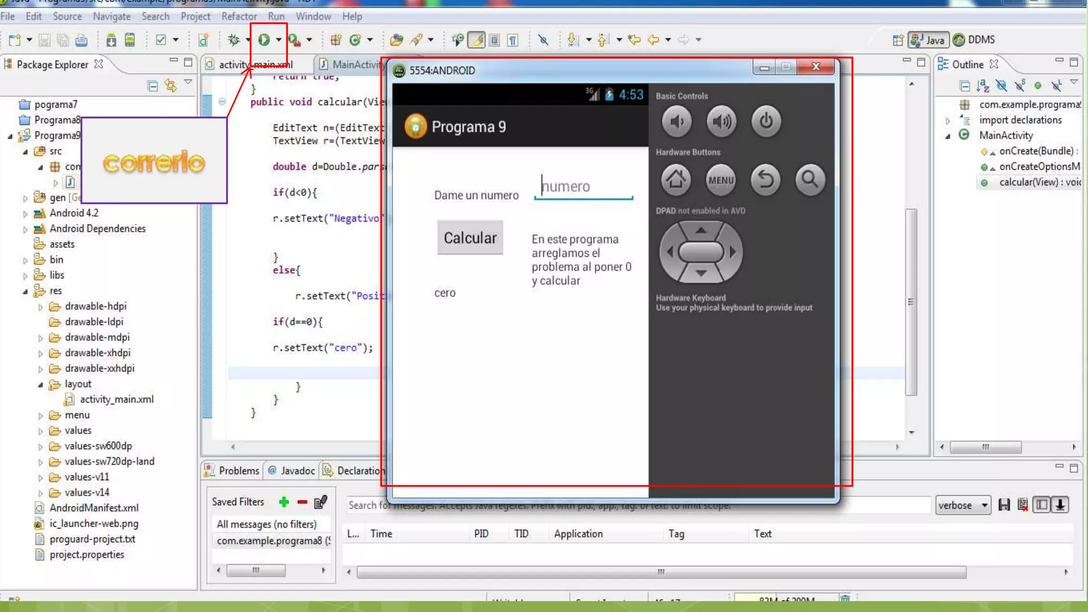Click the numero input field

[x=583, y=187]
